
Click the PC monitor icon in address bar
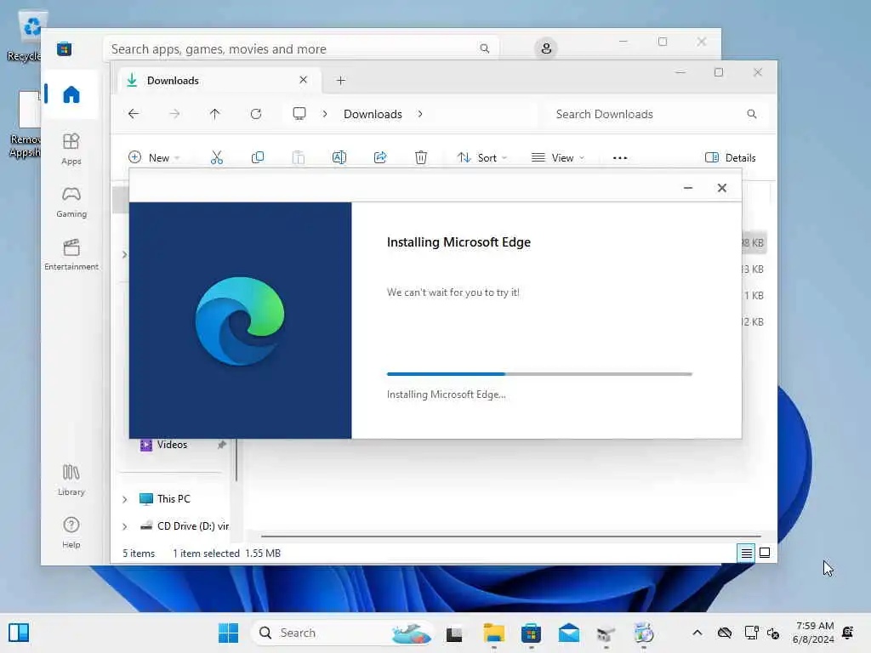pyautogui.click(x=299, y=114)
